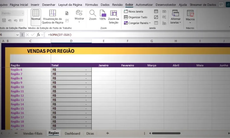Click View Side by Side icon
Screen dimensions: 230x138
point(164,11)
